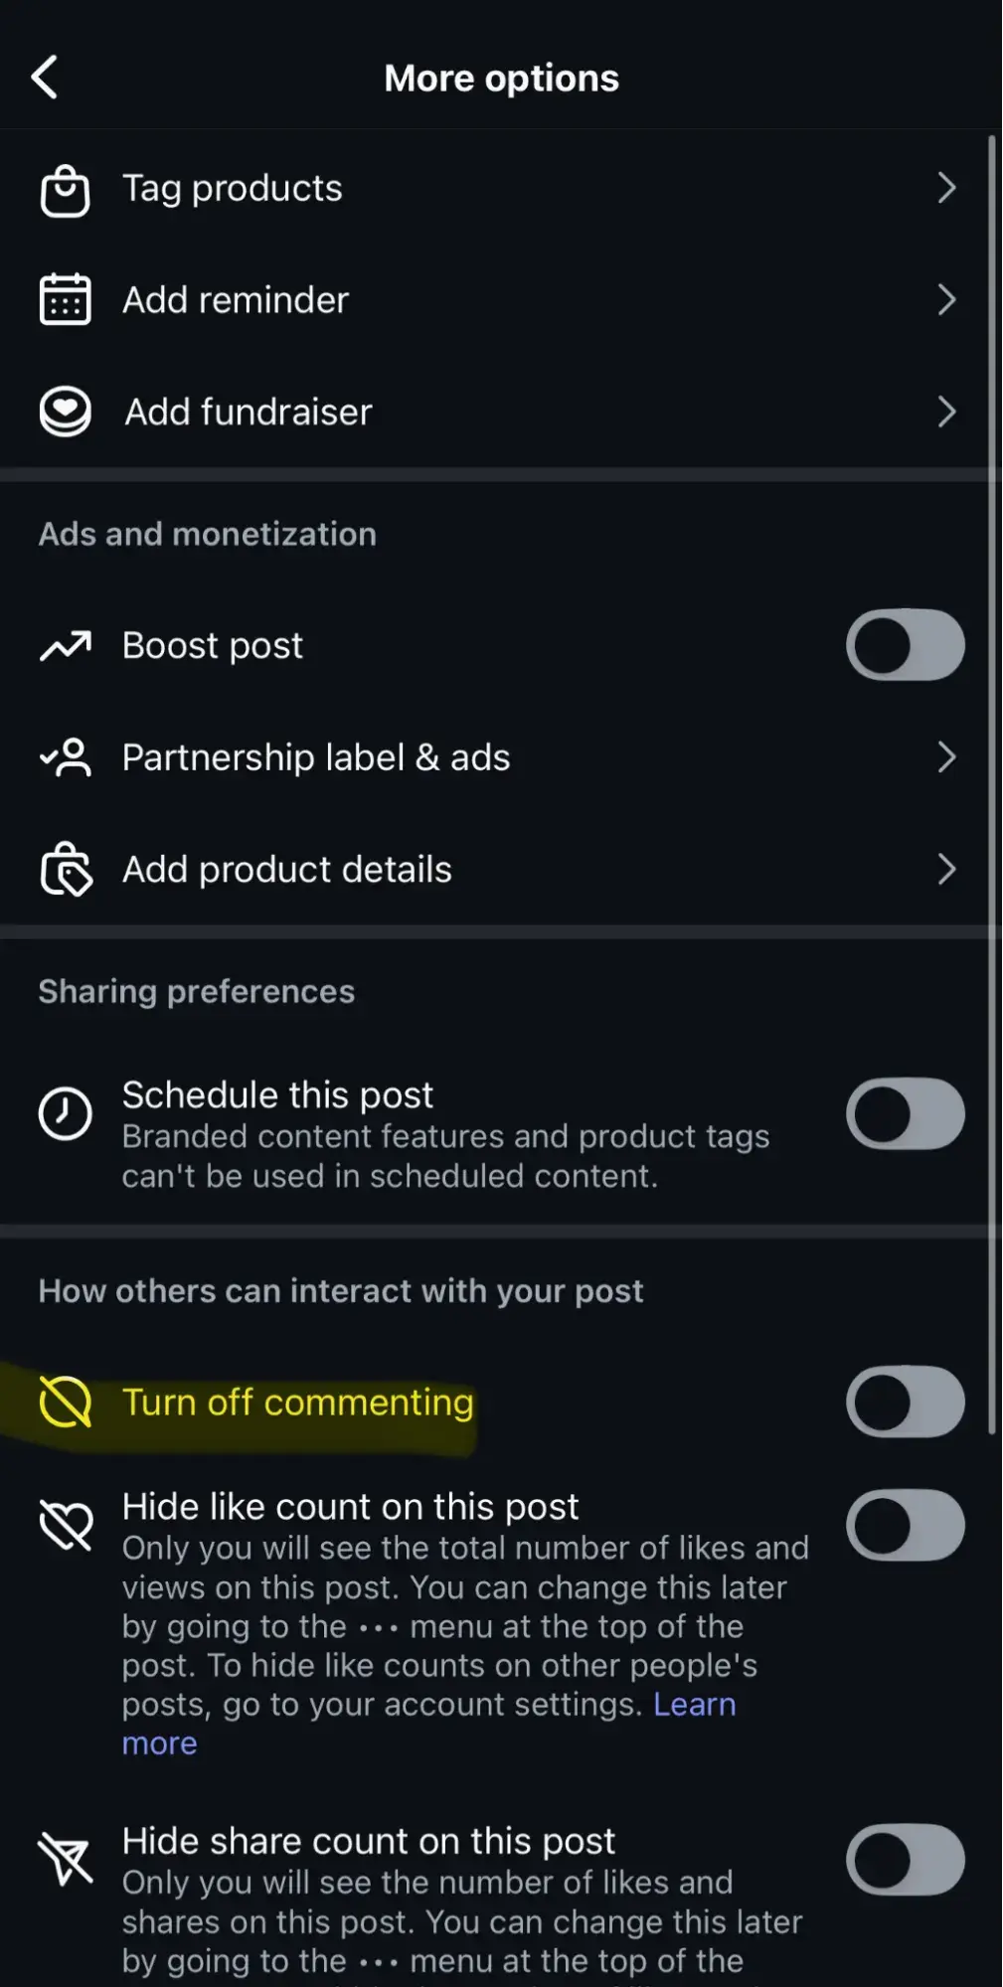Toggle Hide share count on this post

(905, 1860)
